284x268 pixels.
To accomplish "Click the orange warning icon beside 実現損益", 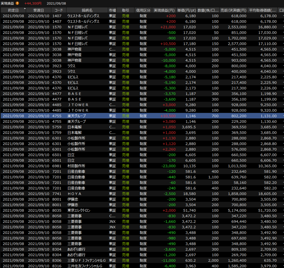I will (x=17, y=3).
